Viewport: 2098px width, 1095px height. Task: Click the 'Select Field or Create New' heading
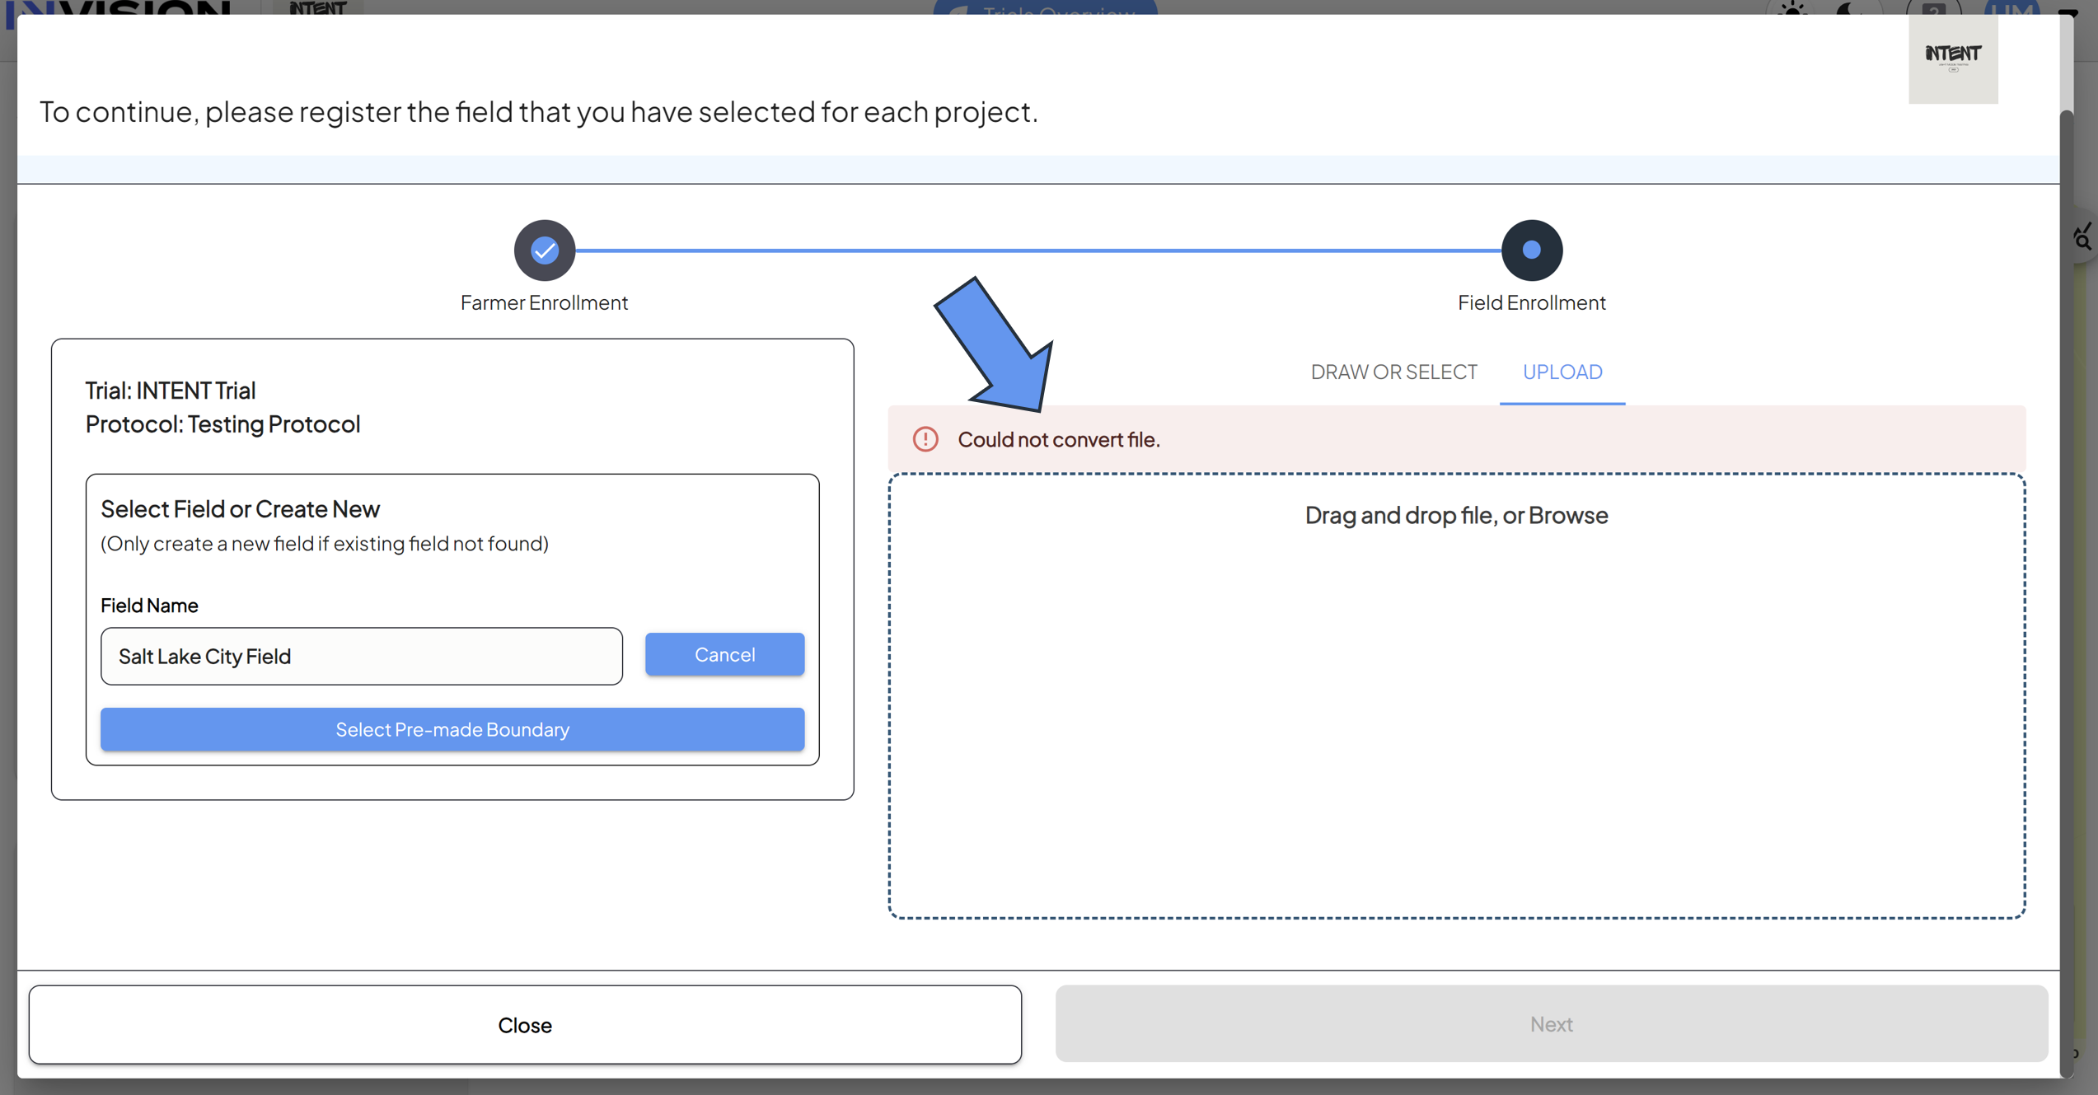(x=241, y=508)
